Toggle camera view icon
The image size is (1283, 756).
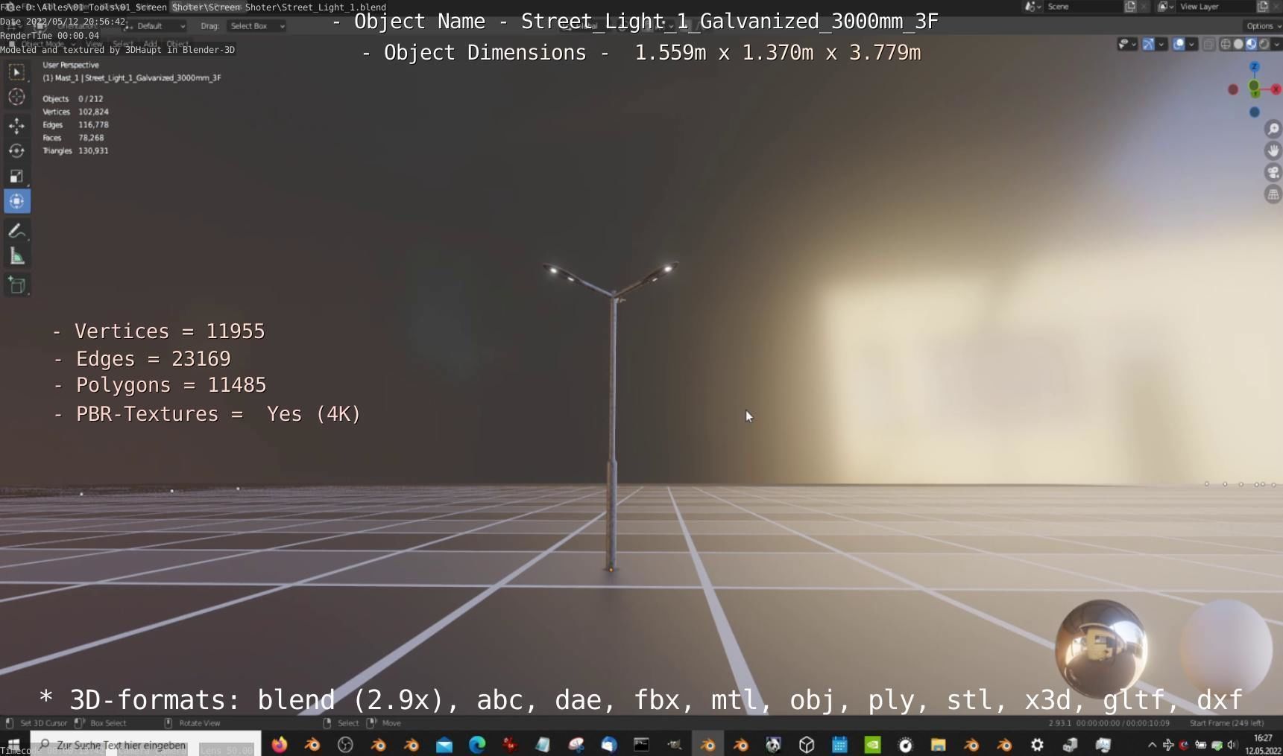point(1273,173)
